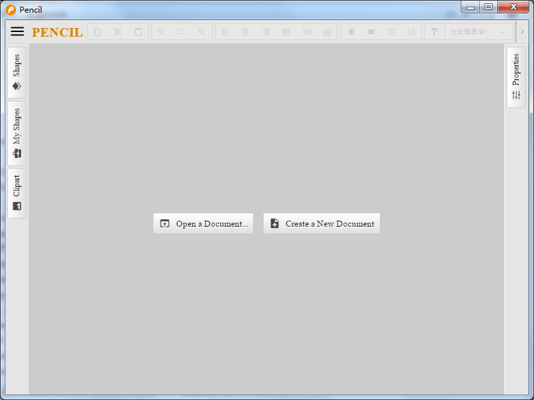The height and width of the screenshot is (400, 534).
Task: Click the Align right icon
Action: [266, 32]
